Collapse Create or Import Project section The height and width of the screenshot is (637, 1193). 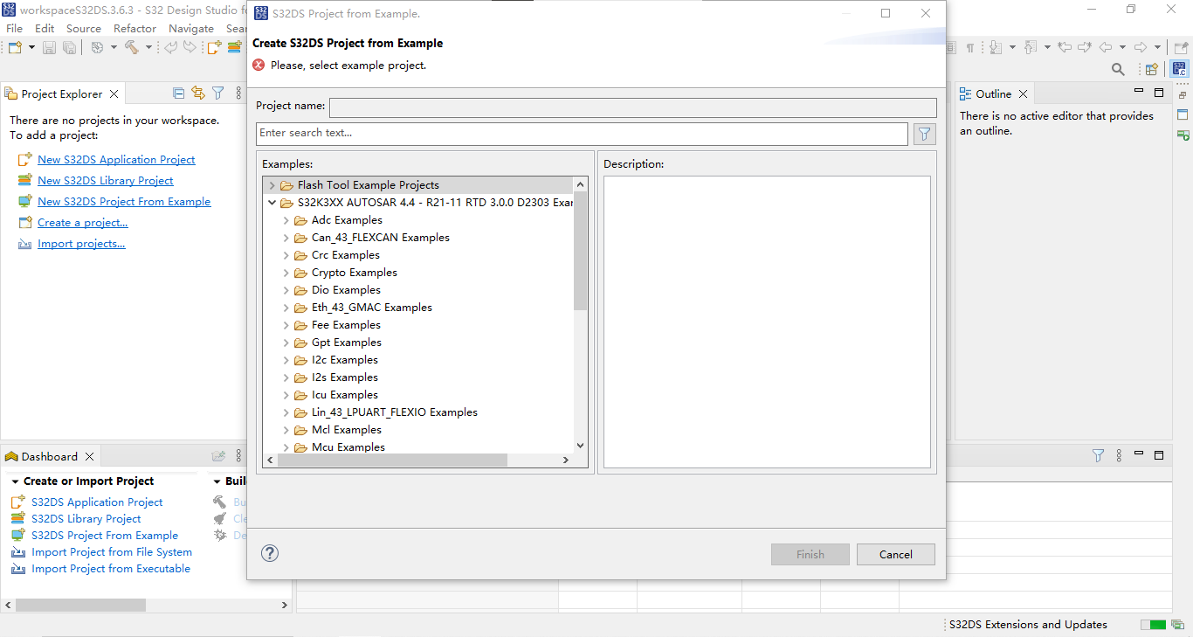[x=15, y=481]
